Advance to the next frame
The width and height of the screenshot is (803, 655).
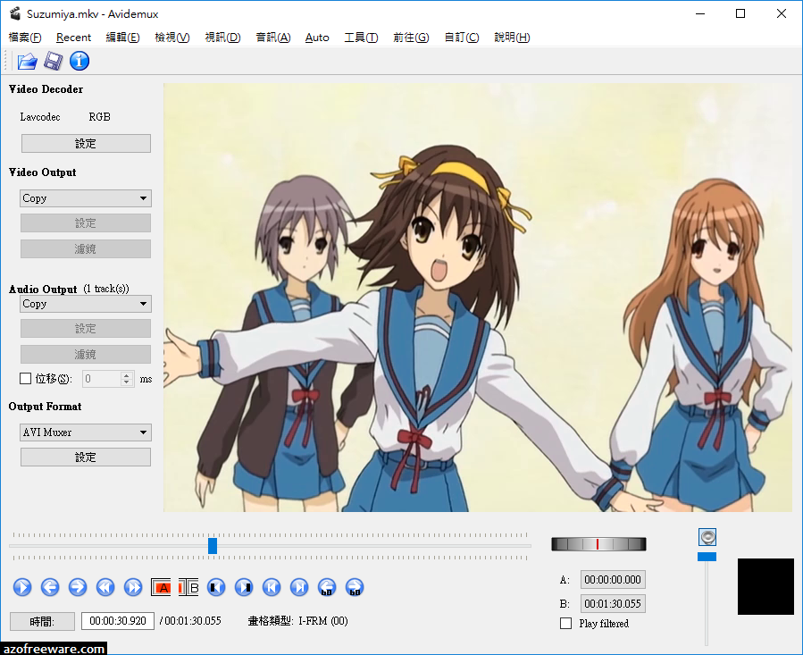[78, 587]
